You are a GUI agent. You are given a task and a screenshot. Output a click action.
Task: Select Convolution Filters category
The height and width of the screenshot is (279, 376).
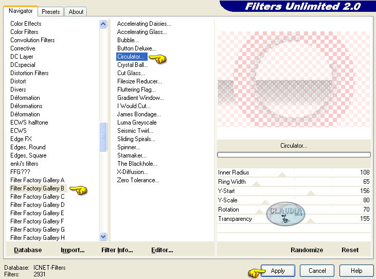32,40
